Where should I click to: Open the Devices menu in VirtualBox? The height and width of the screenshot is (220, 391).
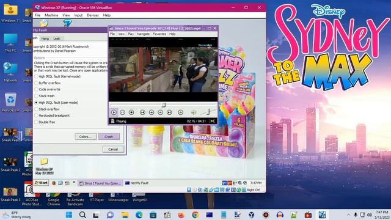point(93,15)
